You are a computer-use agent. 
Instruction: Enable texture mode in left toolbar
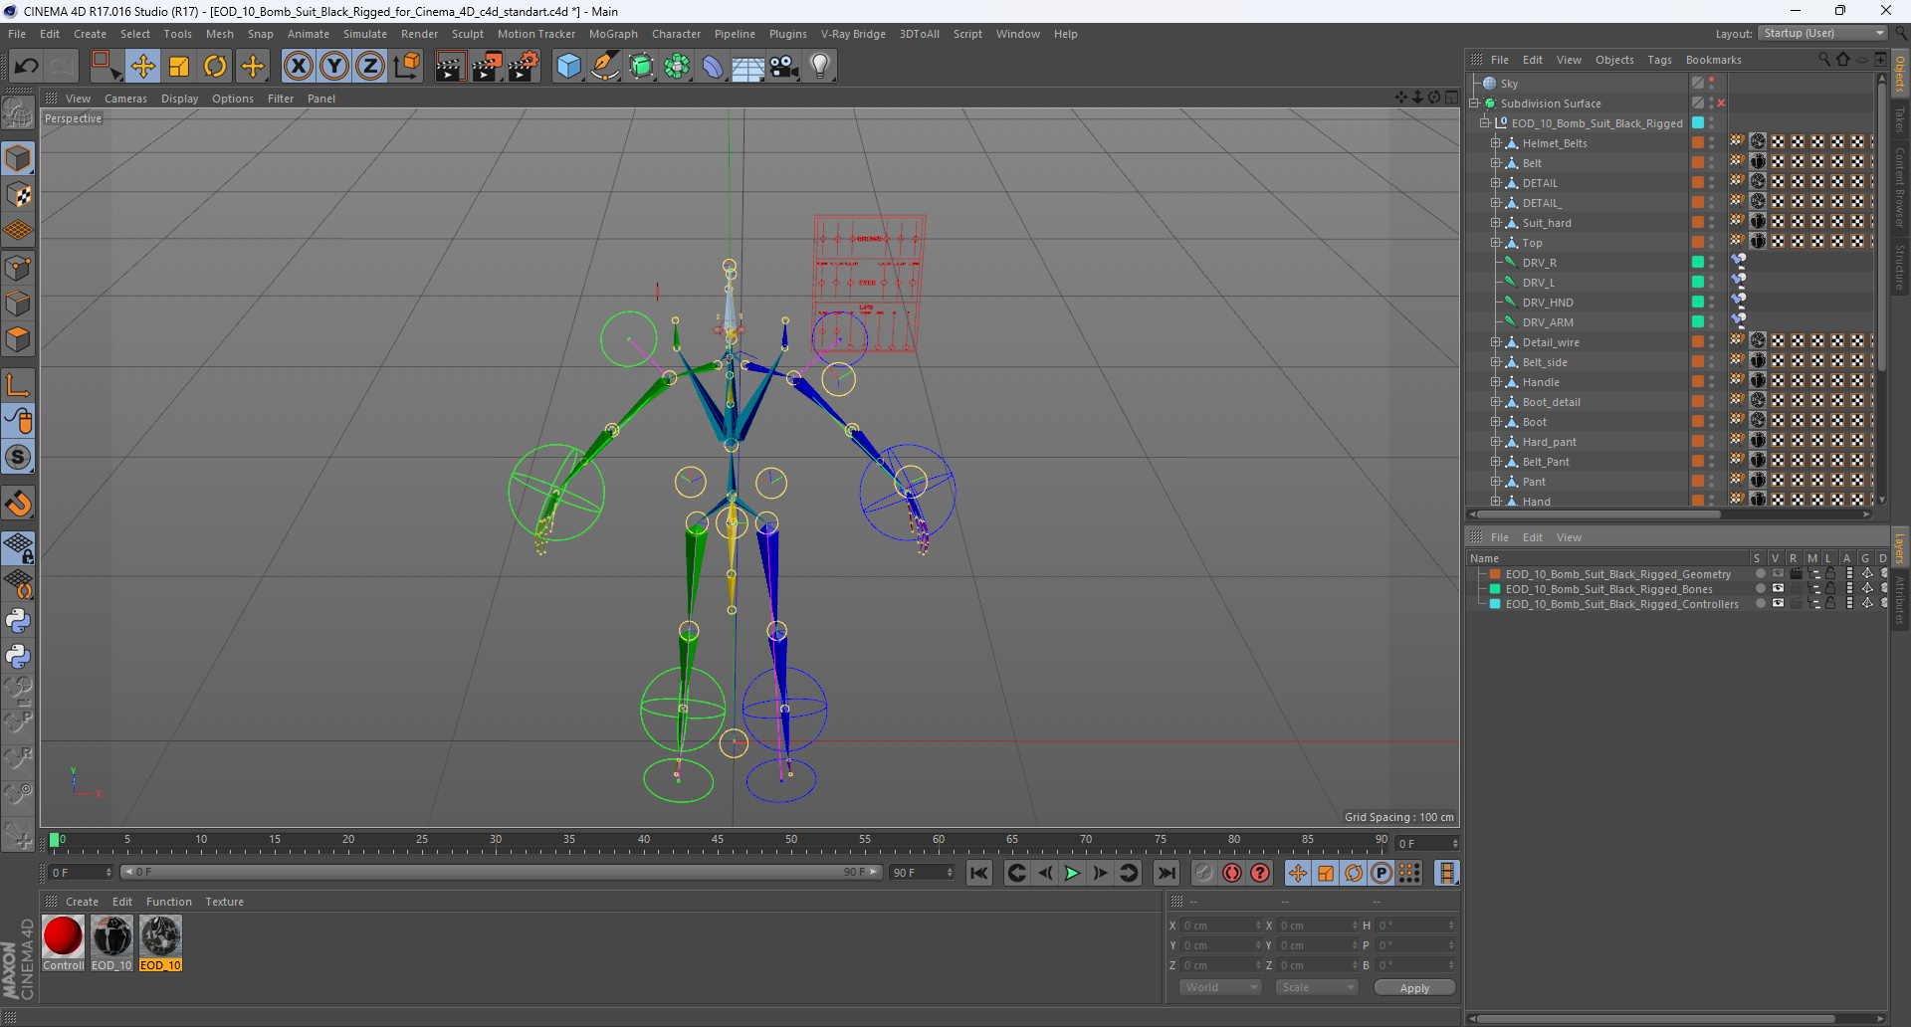pyautogui.click(x=18, y=195)
